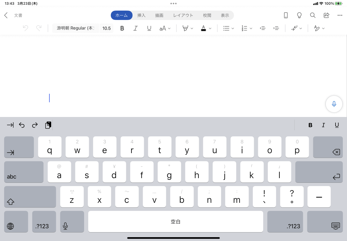Tap the keyboard Tab key

tap(19, 147)
